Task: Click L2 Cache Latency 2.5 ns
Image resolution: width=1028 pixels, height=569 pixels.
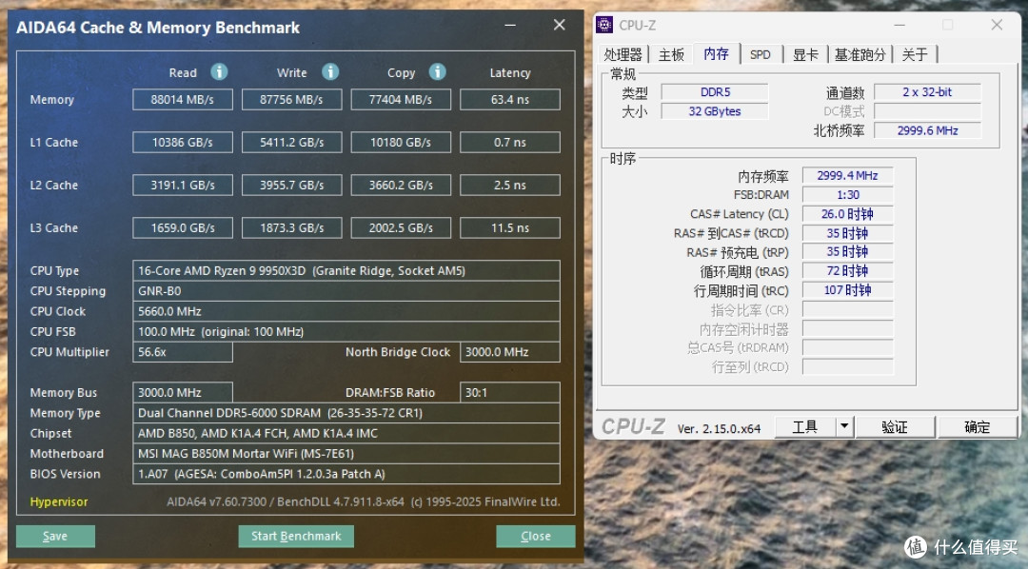Action: click(x=510, y=185)
